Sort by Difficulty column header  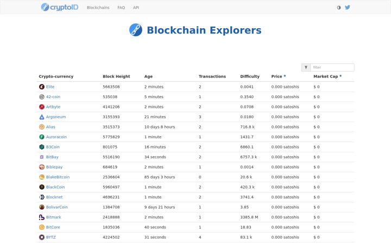click(250, 76)
